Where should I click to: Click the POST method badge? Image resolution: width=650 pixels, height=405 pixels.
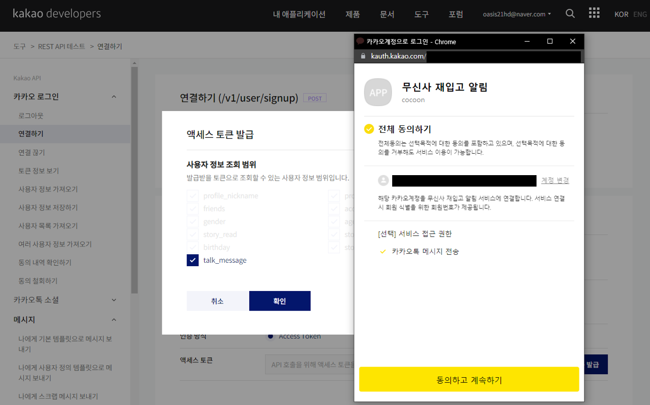click(315, 99)
